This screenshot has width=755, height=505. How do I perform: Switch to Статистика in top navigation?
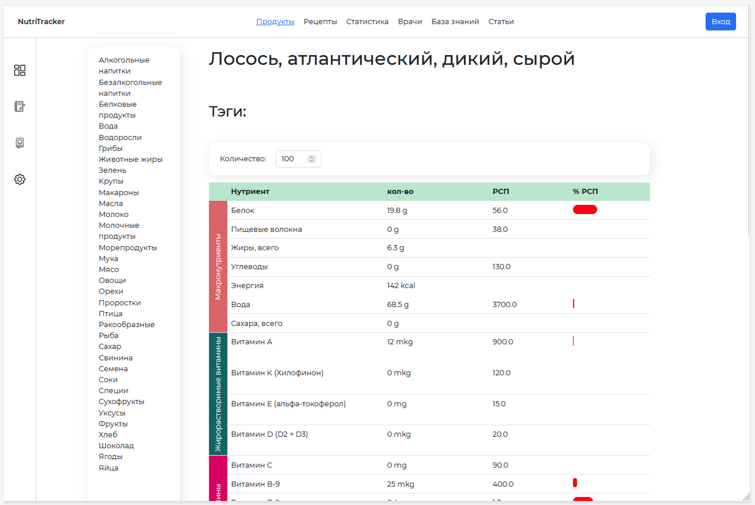click(x=367, y=22)
